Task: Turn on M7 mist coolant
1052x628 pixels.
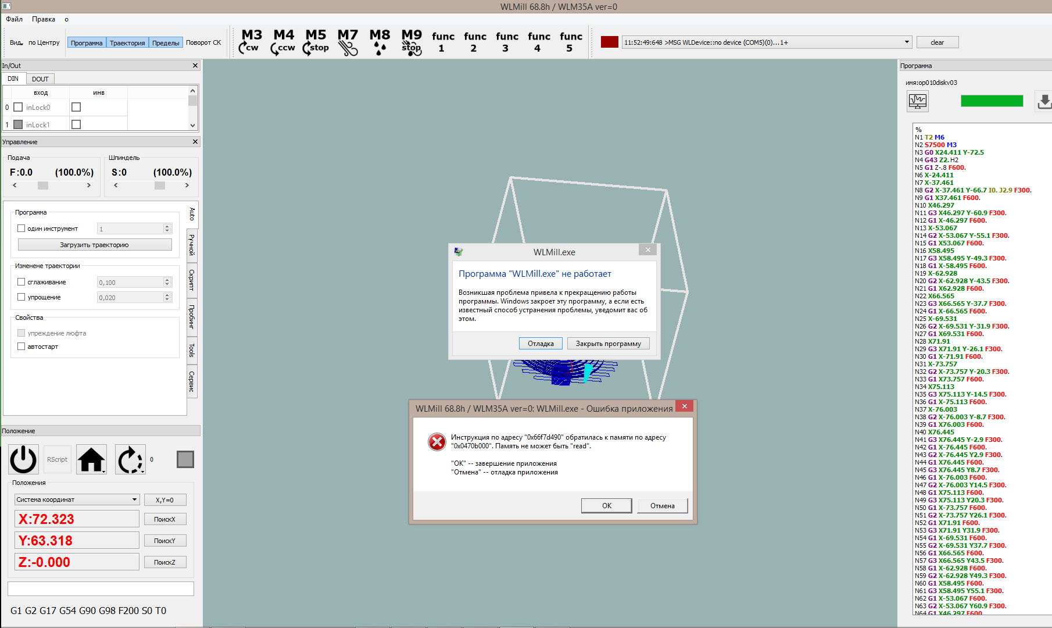Action: [x=348, y=42]
